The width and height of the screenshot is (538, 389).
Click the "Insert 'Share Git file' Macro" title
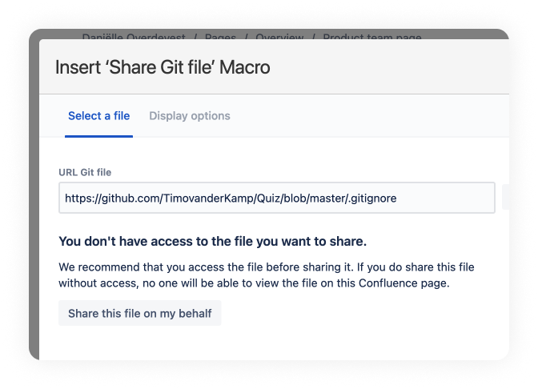[163, 67]
